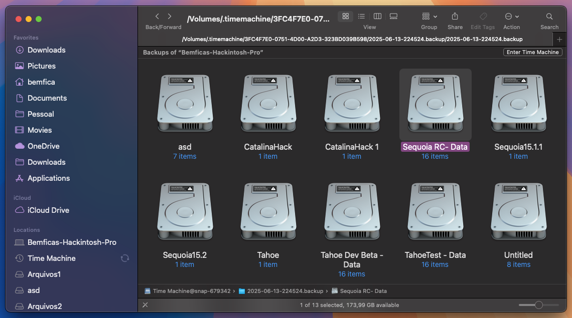Select the Sequoia15.1.1 disk icon
Screen dimensions: 572x318
coord(518,104)
